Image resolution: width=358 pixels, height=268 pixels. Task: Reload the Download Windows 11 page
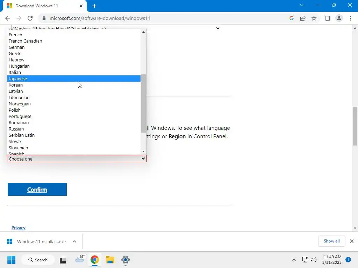(30, 18)
